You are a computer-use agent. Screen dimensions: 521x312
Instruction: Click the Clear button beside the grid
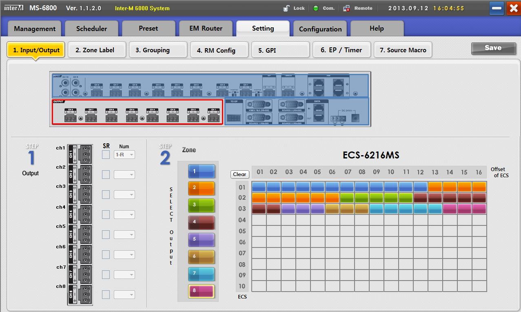(239, 174)
